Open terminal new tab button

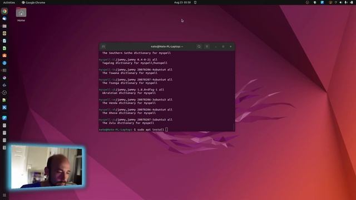pyautogui.click(x=103, y=47)
